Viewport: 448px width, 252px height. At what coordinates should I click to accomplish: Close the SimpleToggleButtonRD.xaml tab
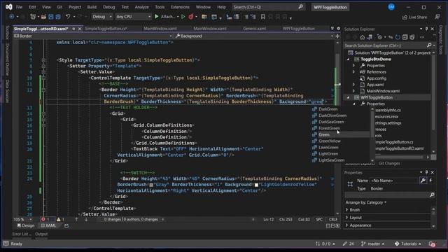tap(80, 29)
